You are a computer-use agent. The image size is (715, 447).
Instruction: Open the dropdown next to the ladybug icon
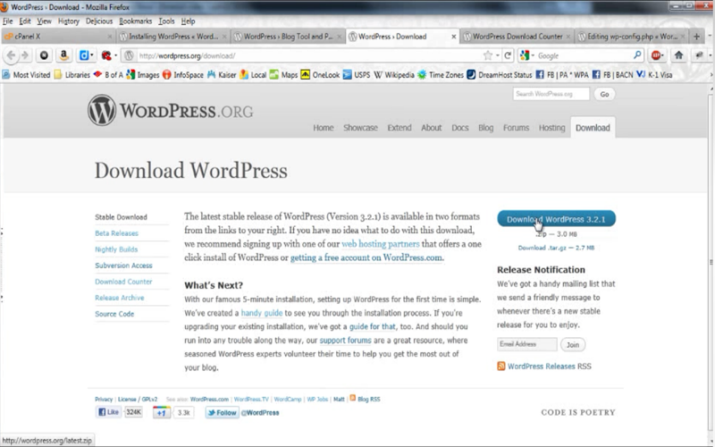click(x=115, y=55)
